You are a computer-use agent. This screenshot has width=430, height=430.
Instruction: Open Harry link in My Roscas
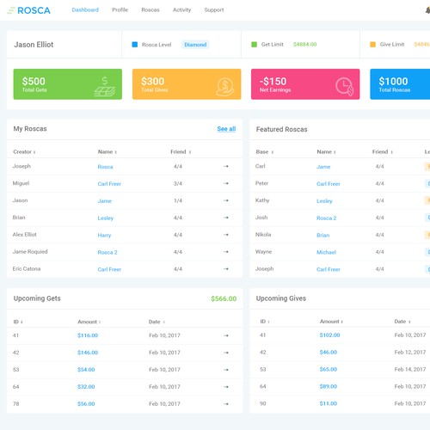tap(104, 236)
